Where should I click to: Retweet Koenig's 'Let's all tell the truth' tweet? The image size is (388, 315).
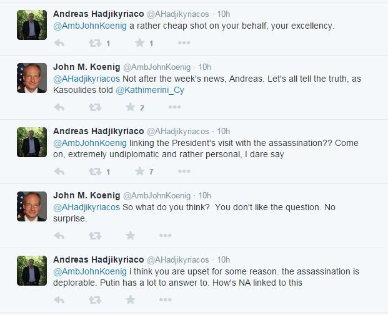pyautogui.click(x=95, y=107)
